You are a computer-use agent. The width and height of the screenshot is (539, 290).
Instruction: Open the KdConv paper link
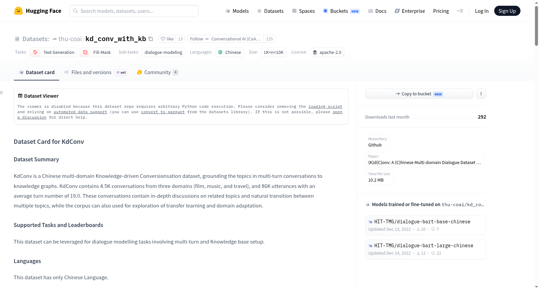(424, 160)
